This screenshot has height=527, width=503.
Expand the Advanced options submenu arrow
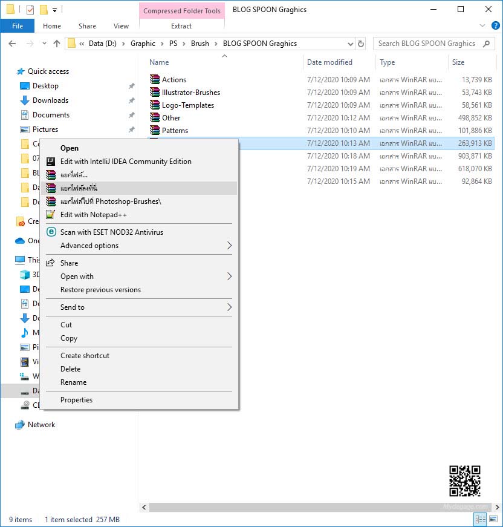click(x=229, y=246)
